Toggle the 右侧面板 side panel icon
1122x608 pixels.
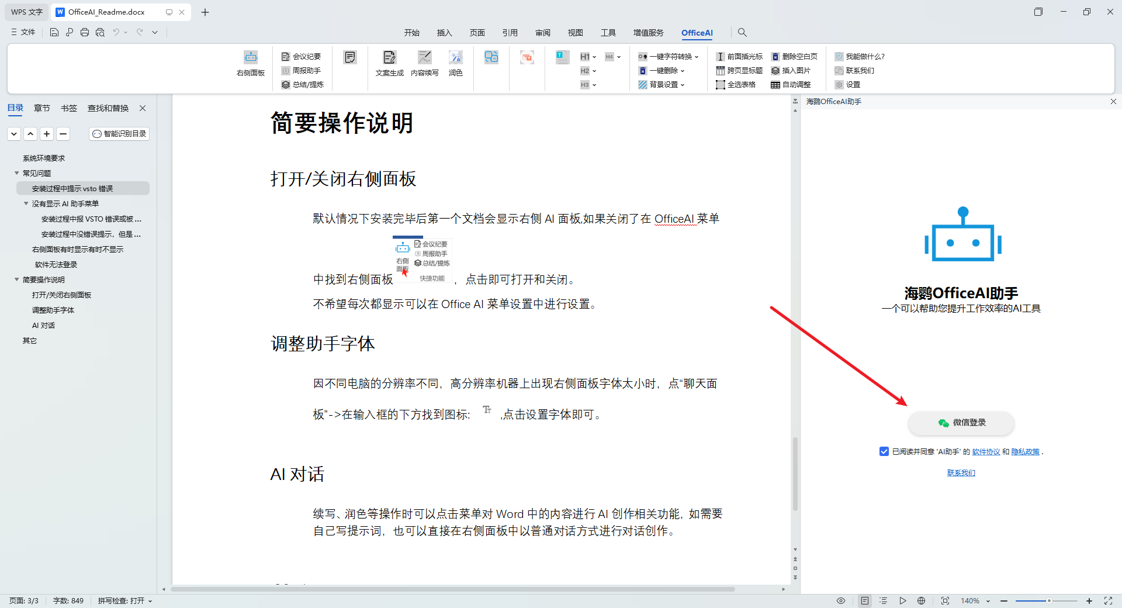coord(251,58)
